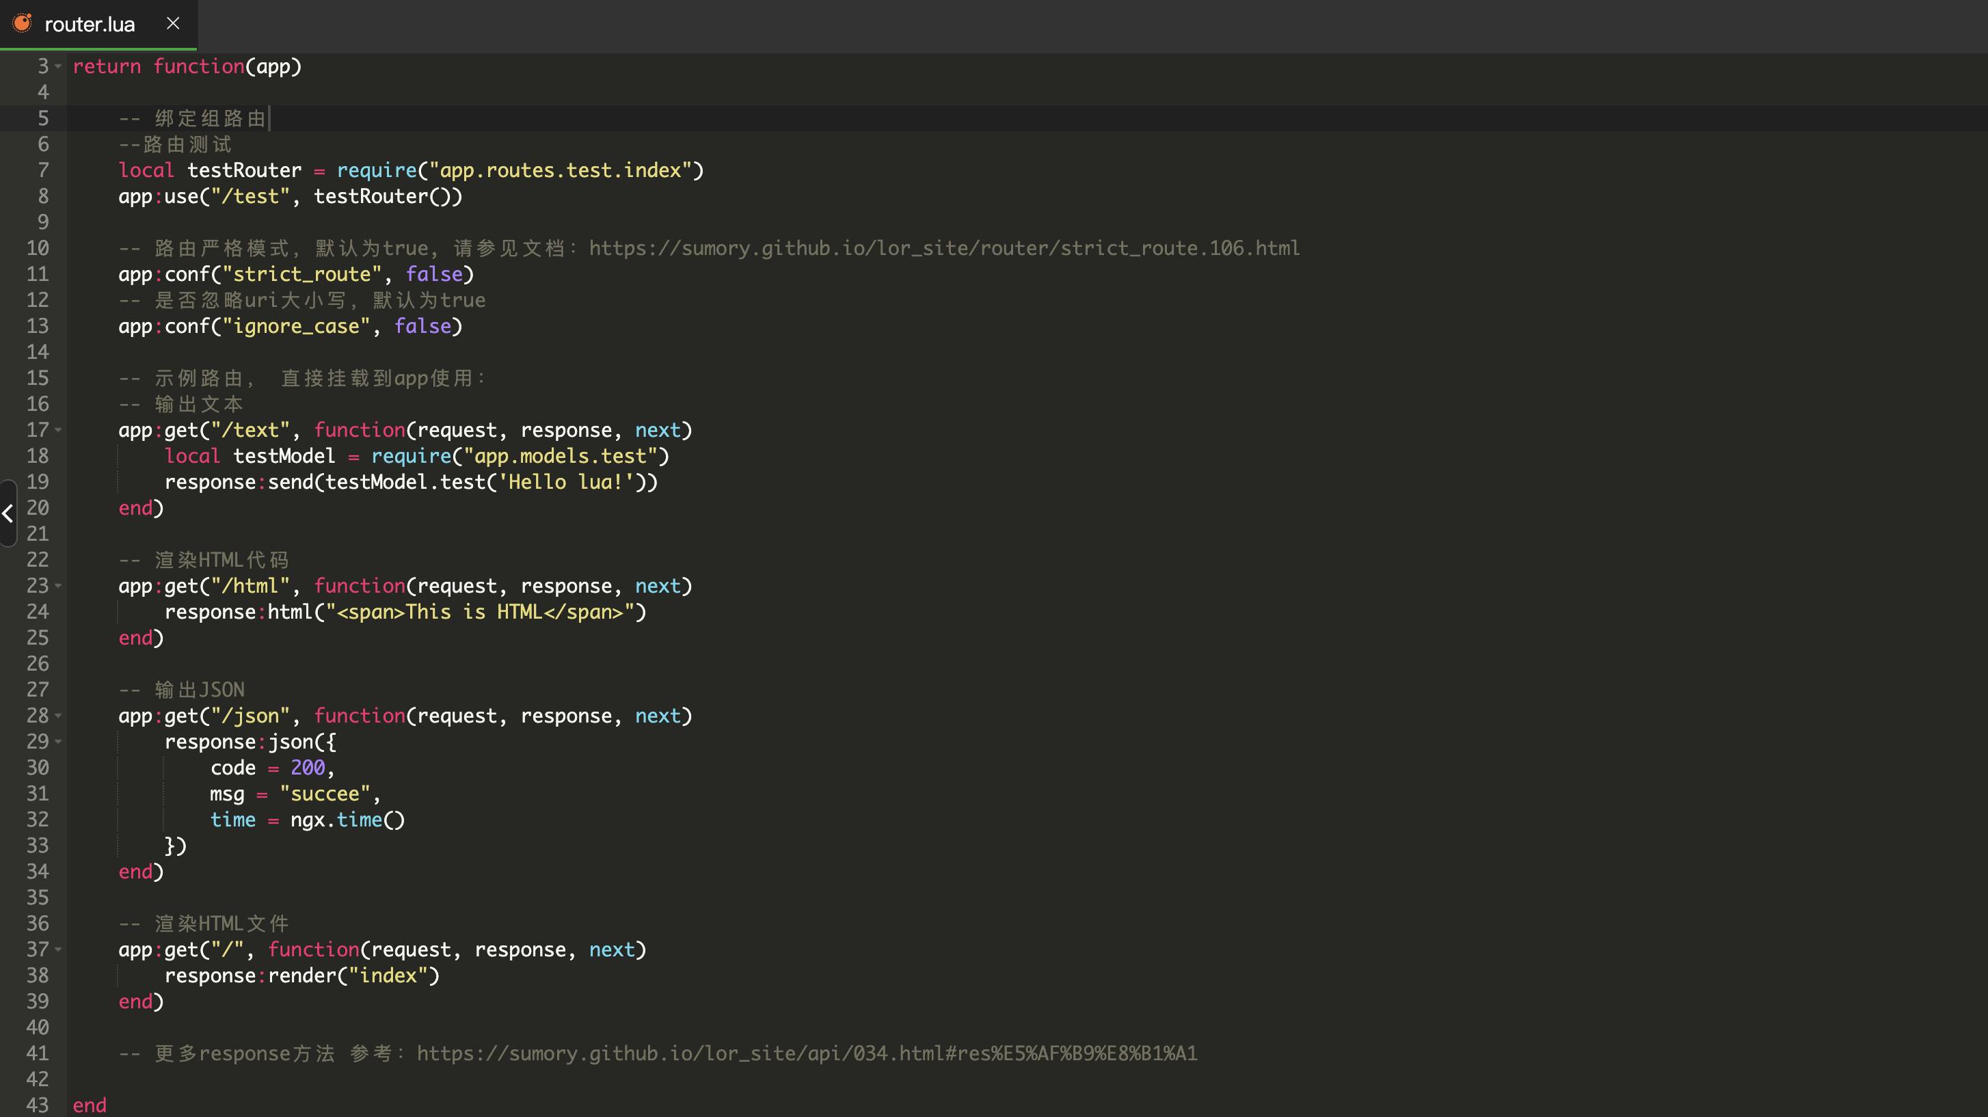Image resolution: width=1988 pixels, height=1117 pixels.
Task: Collapse the fold arrow at line 29
Action: [x=59, y=742]
